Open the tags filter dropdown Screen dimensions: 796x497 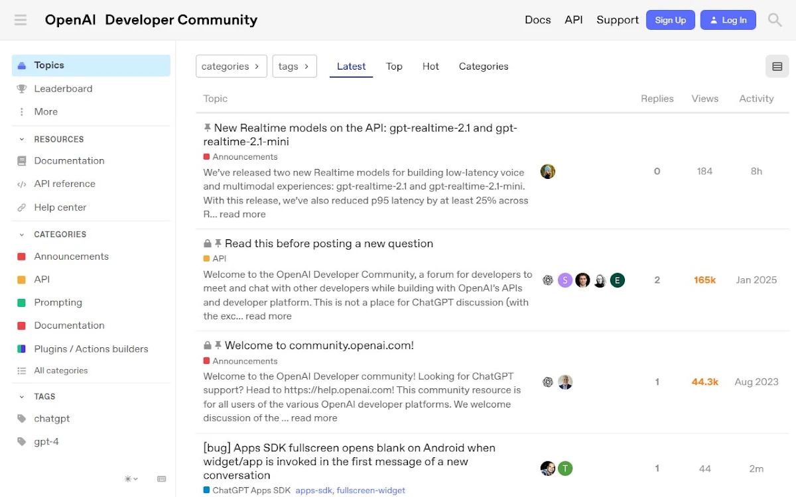point(295,66)
